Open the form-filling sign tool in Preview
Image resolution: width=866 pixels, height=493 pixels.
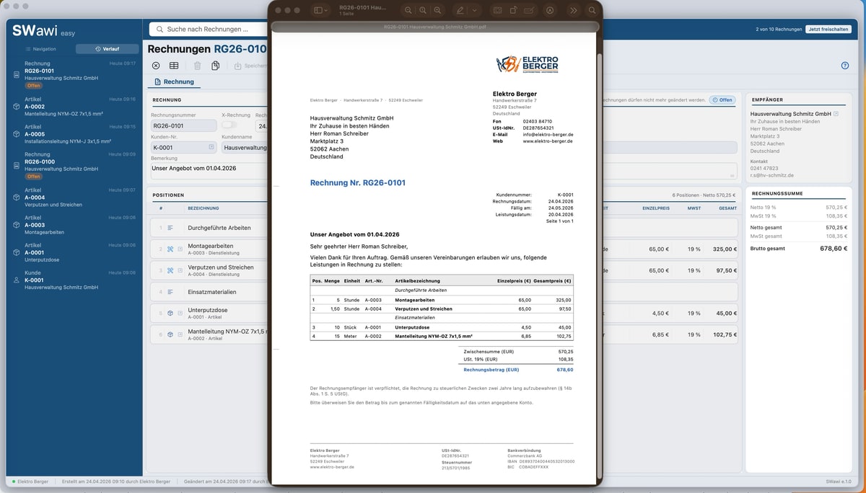[x=529, y=11]
